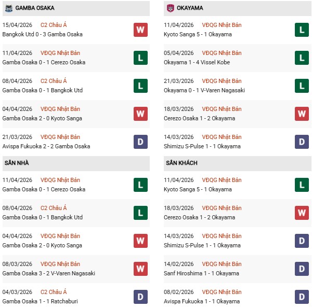Screen dimensions: 312x308
Task: Click D badge for Avispa Fukuoka 2-2 Gamba Osaka
Action: 140,142
